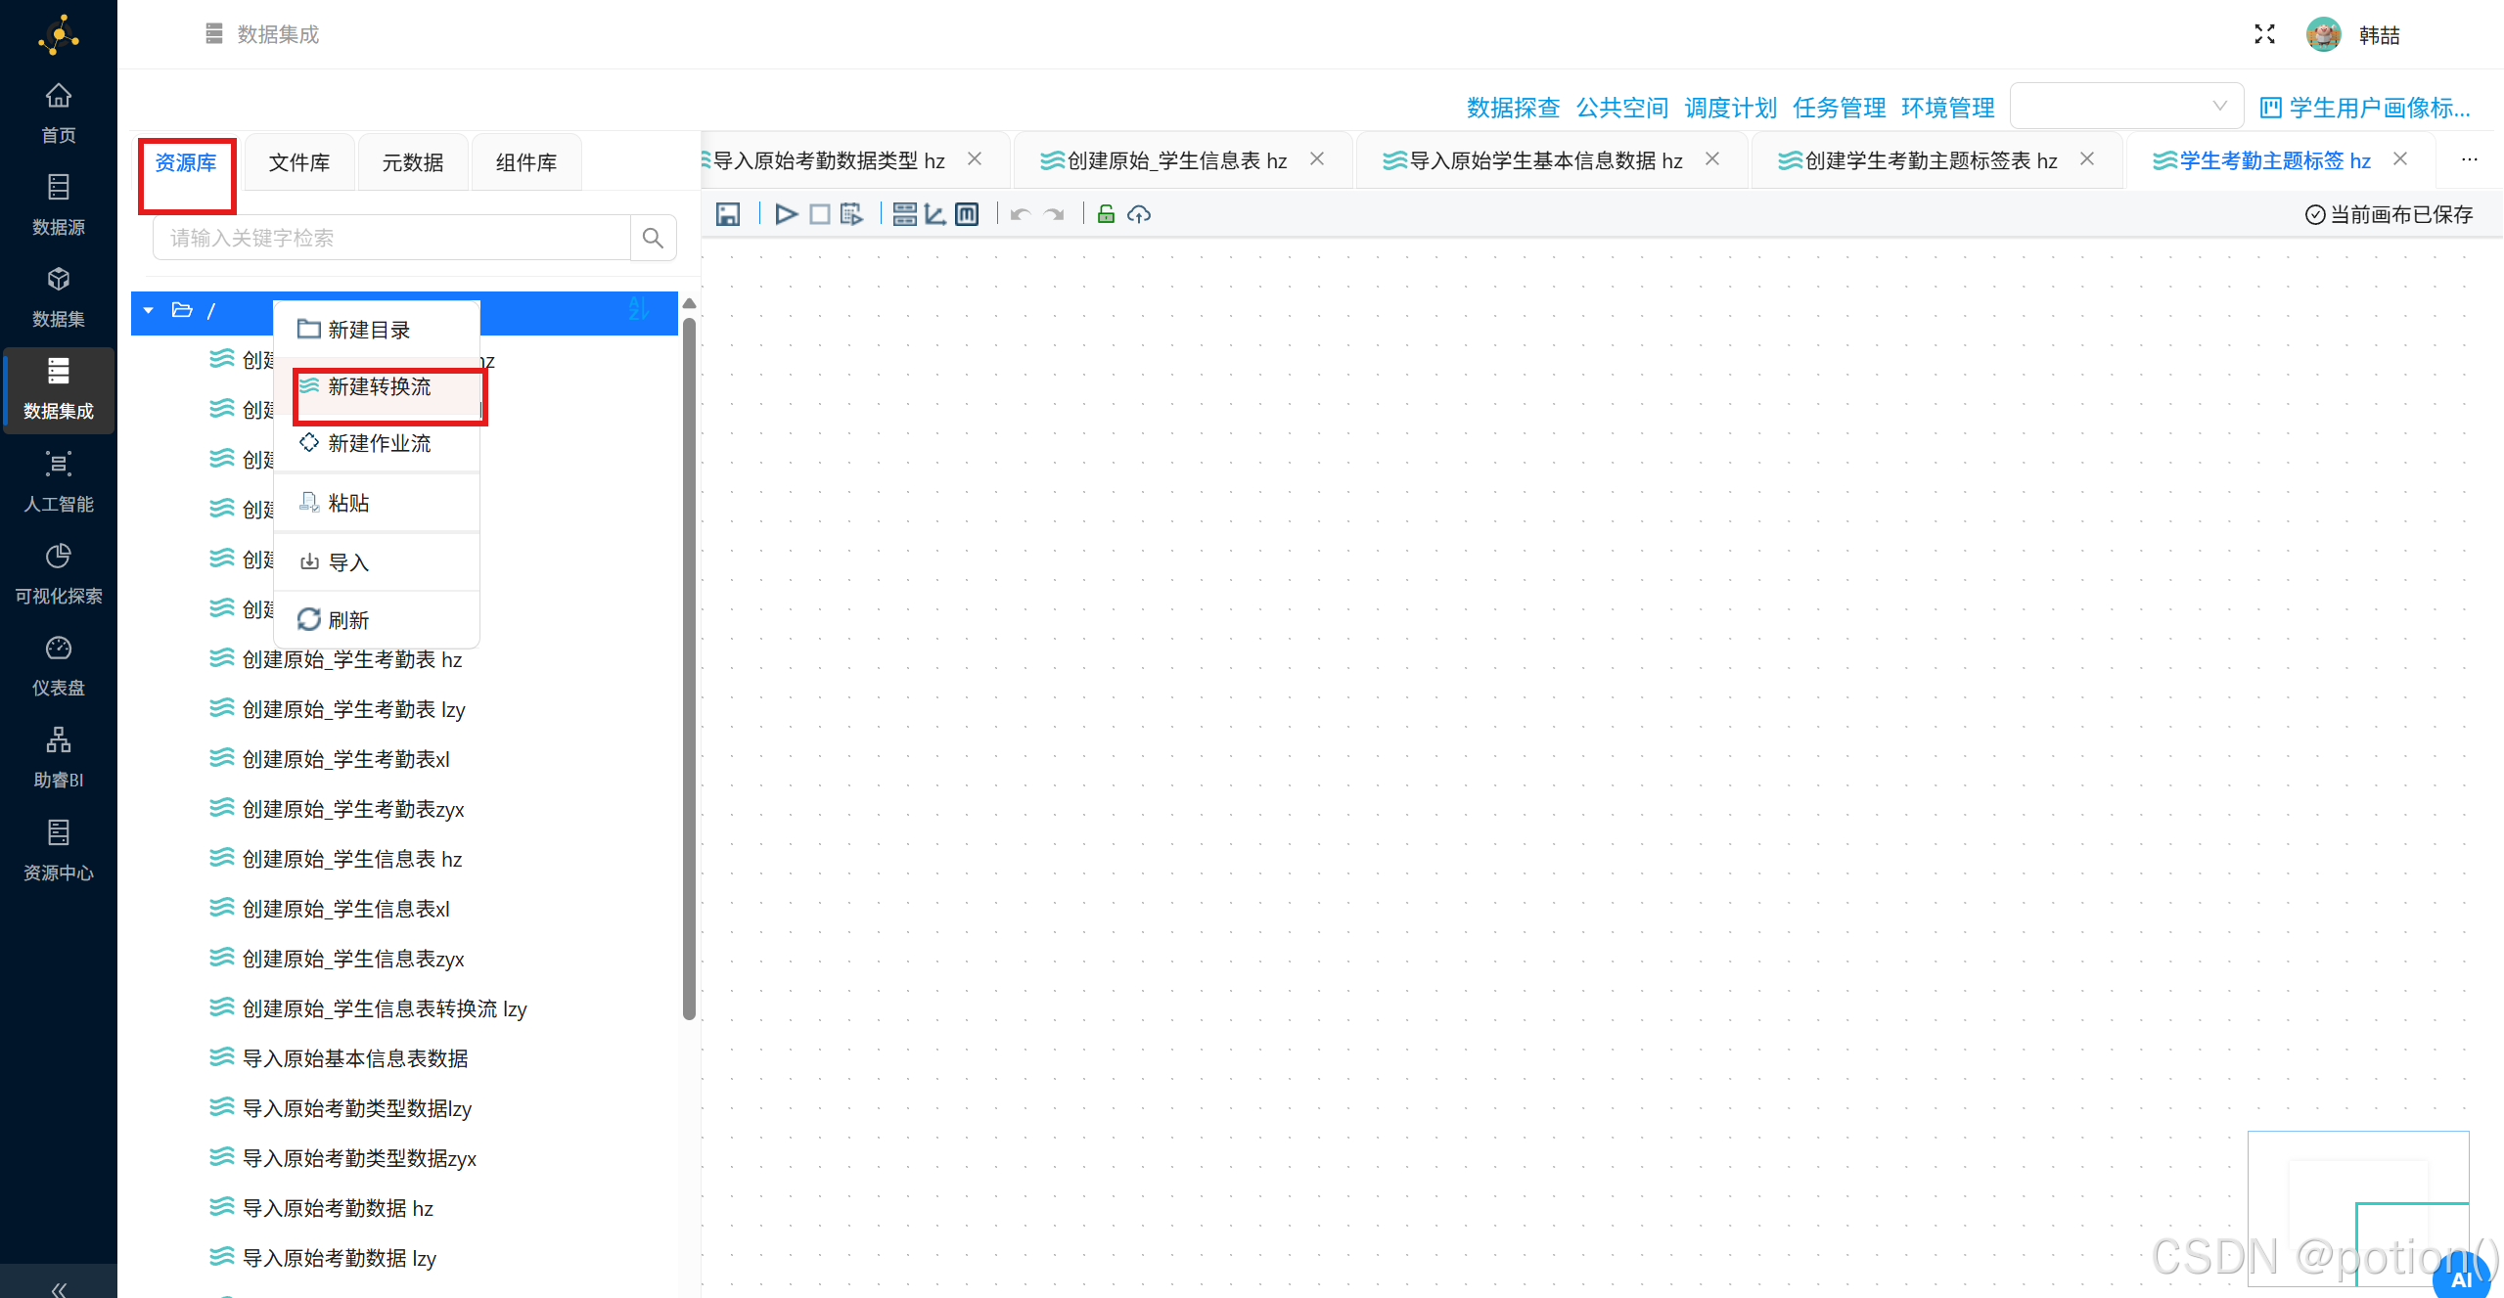Click the canvas minimap thumbnail
Viewport: 2504px width, 1298px height.
click(2358, 1208)
